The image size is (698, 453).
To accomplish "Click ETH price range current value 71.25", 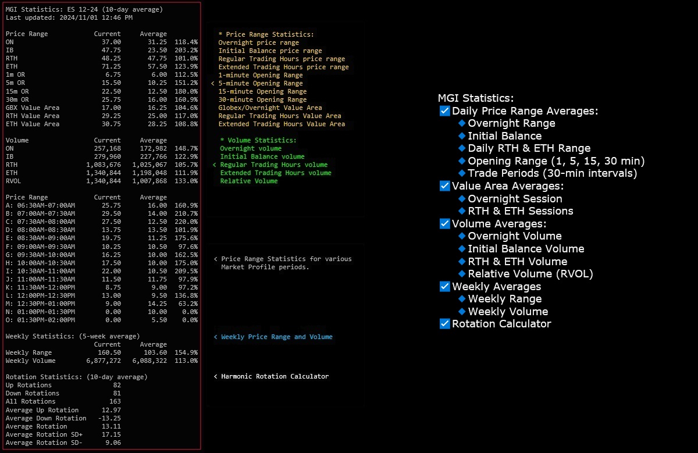I will click(x=111, y=66).
